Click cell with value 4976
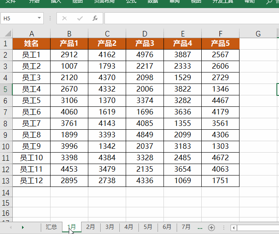The width and height of the screenshot is (279, 234). (x=145, y=55)
